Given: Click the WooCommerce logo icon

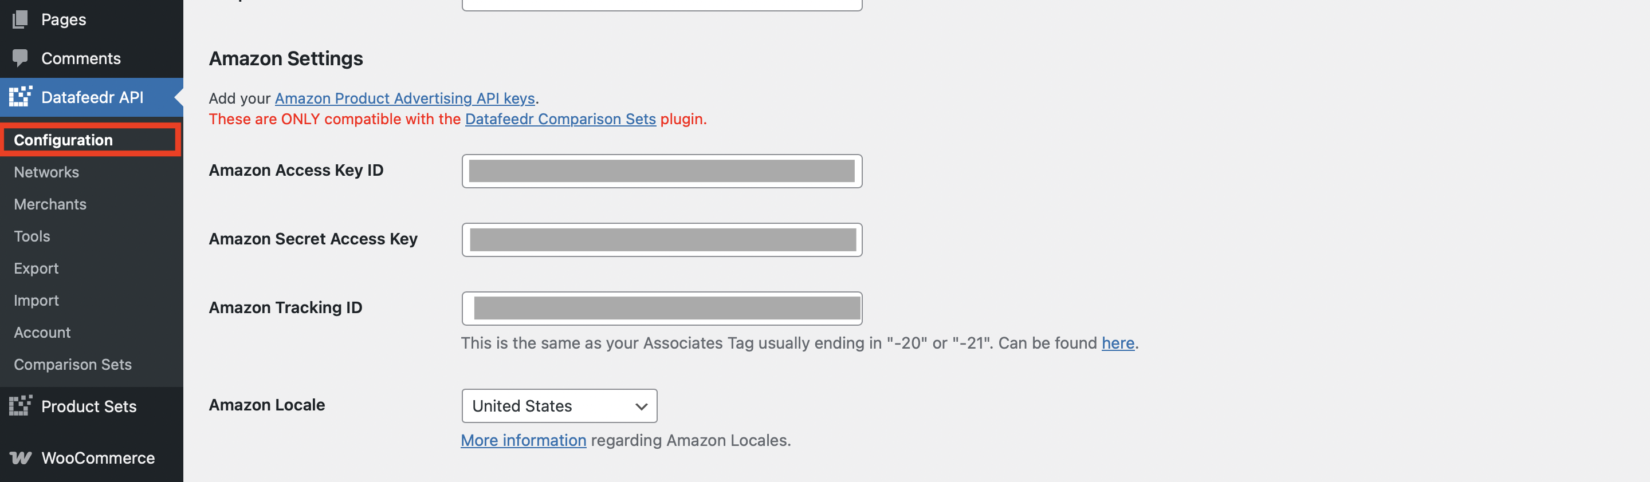Looking at the screenshot, I should pos(20,458).
